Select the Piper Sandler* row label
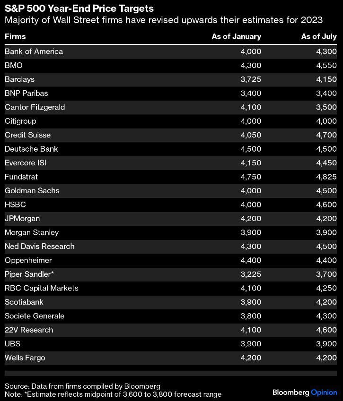 [30, 274]
